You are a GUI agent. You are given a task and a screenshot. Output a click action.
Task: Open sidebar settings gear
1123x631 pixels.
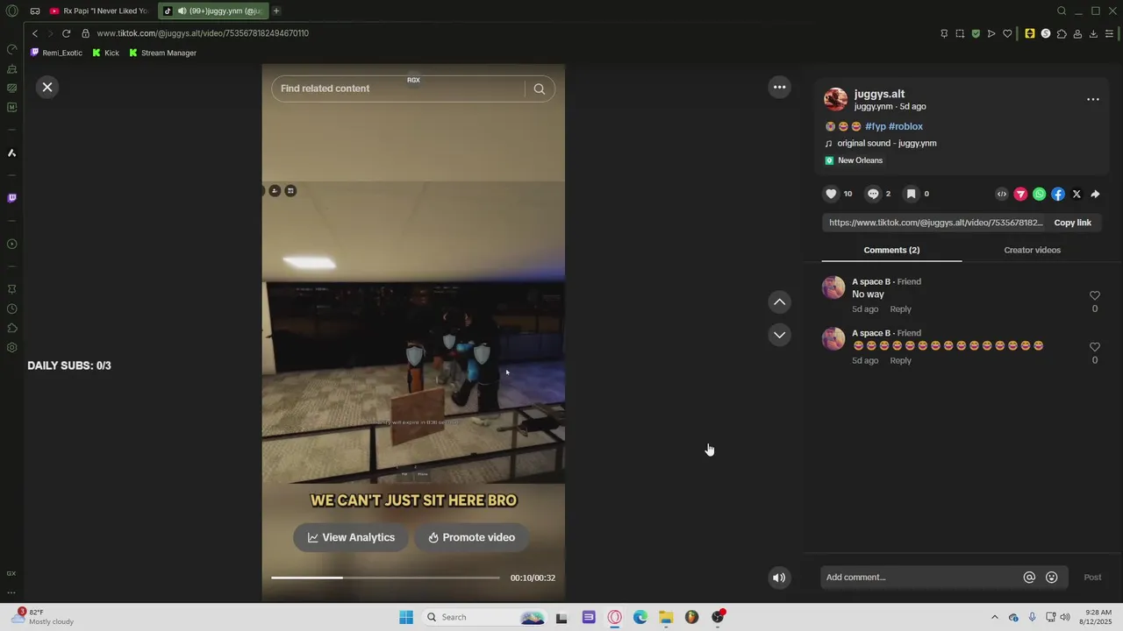point(11,348)
